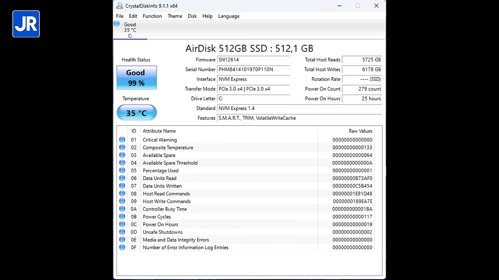Click status orb beside Composite Temperature
Viewport: 499px width, 280px height.
coord(122,147)
